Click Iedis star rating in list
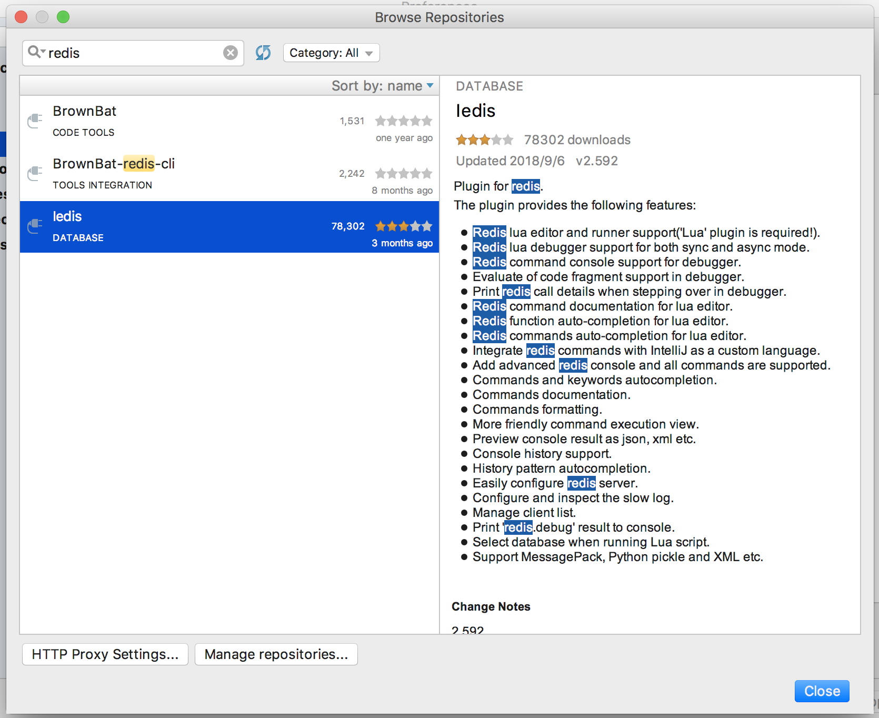The image size is (879, 718). (x=404, y=226)
